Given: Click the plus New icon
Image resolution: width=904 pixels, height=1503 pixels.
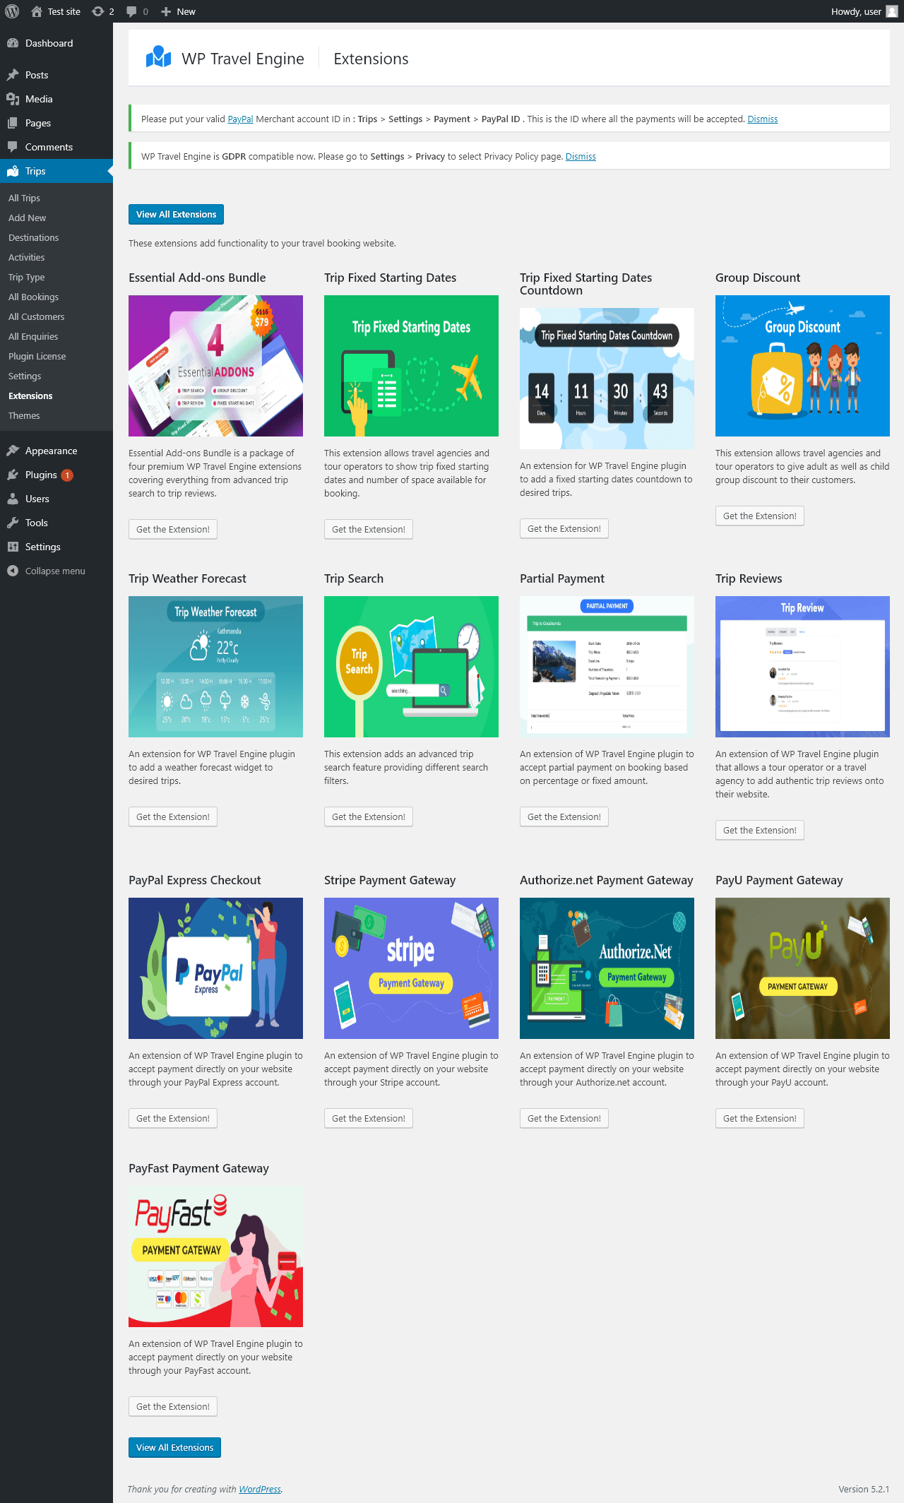Looking at the screenshot, I should (166, 11).
